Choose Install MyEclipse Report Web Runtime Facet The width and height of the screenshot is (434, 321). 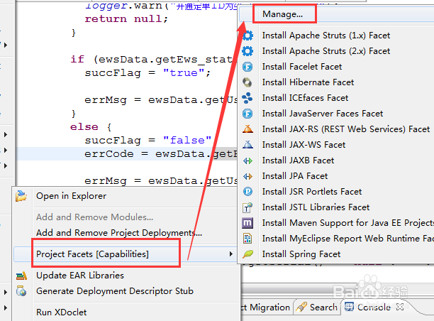pos(348,239)
